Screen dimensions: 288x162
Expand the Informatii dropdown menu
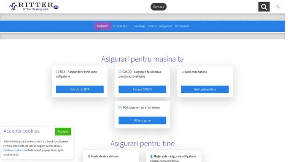pyautogui.click(x=121, y=26)
